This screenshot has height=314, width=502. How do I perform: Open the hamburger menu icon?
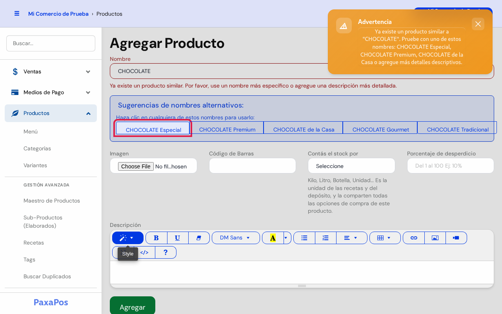(x=17, y=13)
